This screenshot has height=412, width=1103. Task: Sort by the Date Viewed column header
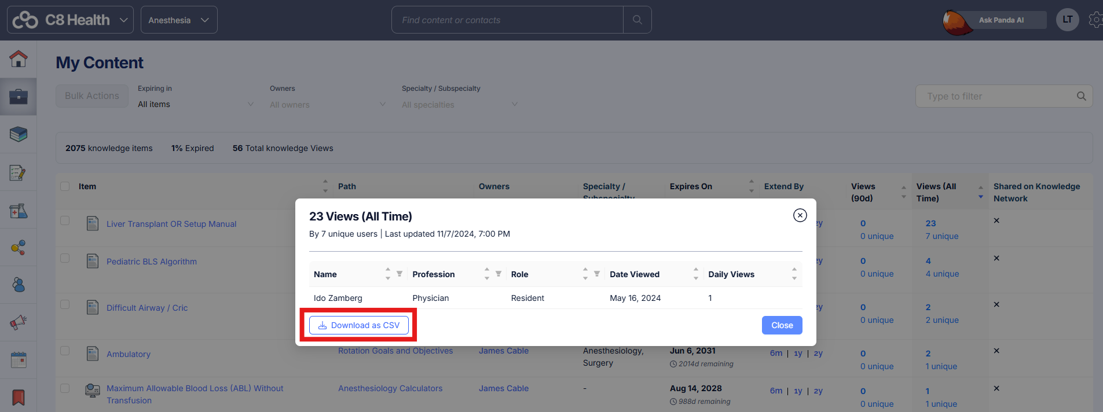point(635,274)
